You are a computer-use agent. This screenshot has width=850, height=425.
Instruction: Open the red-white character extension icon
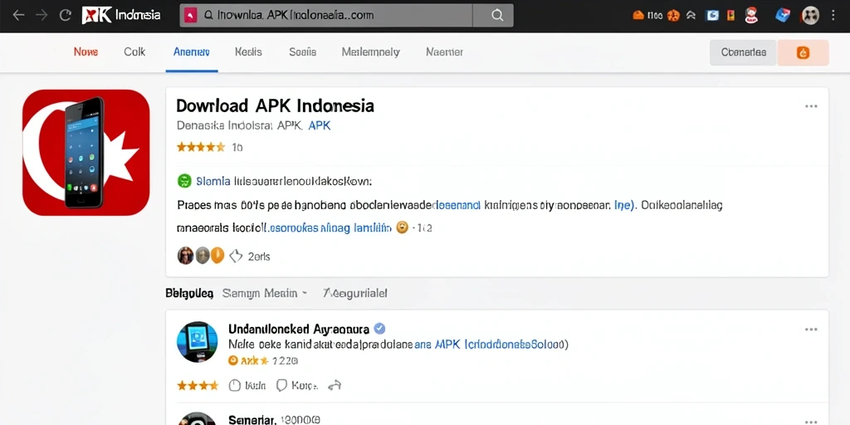coord(750,15)
